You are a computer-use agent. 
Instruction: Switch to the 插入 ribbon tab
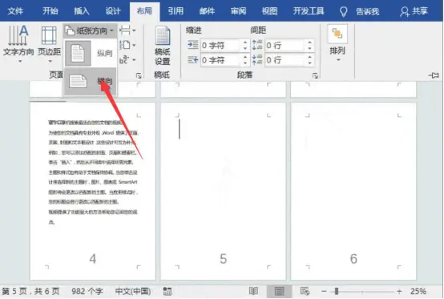pos(82,11)
